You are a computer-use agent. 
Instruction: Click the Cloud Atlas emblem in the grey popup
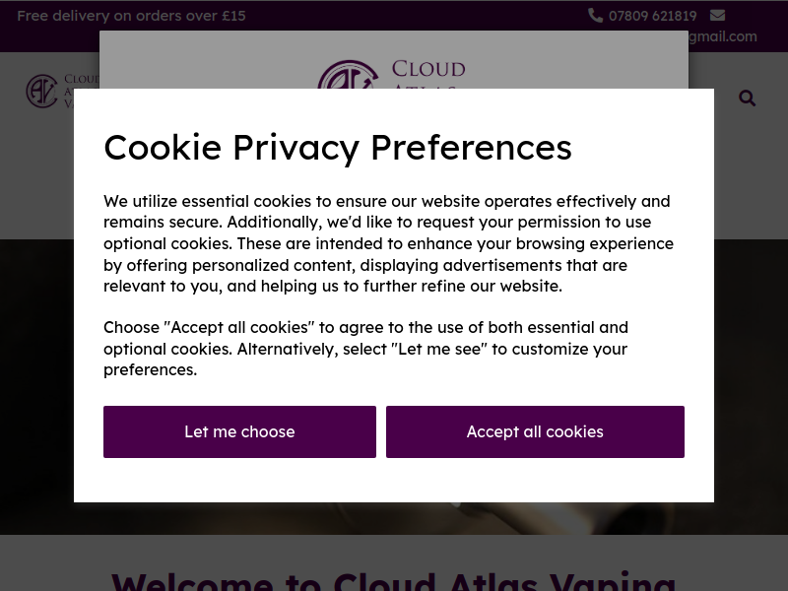pyautogui.click(x=348, y=75)
